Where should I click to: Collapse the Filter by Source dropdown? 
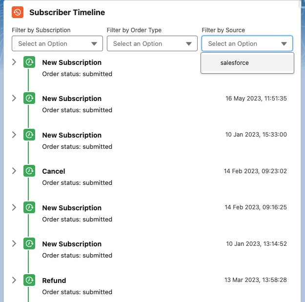[x=247, y=43]
